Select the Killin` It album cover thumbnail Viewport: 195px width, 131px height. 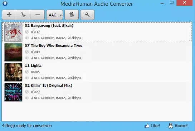click(13, 92)
